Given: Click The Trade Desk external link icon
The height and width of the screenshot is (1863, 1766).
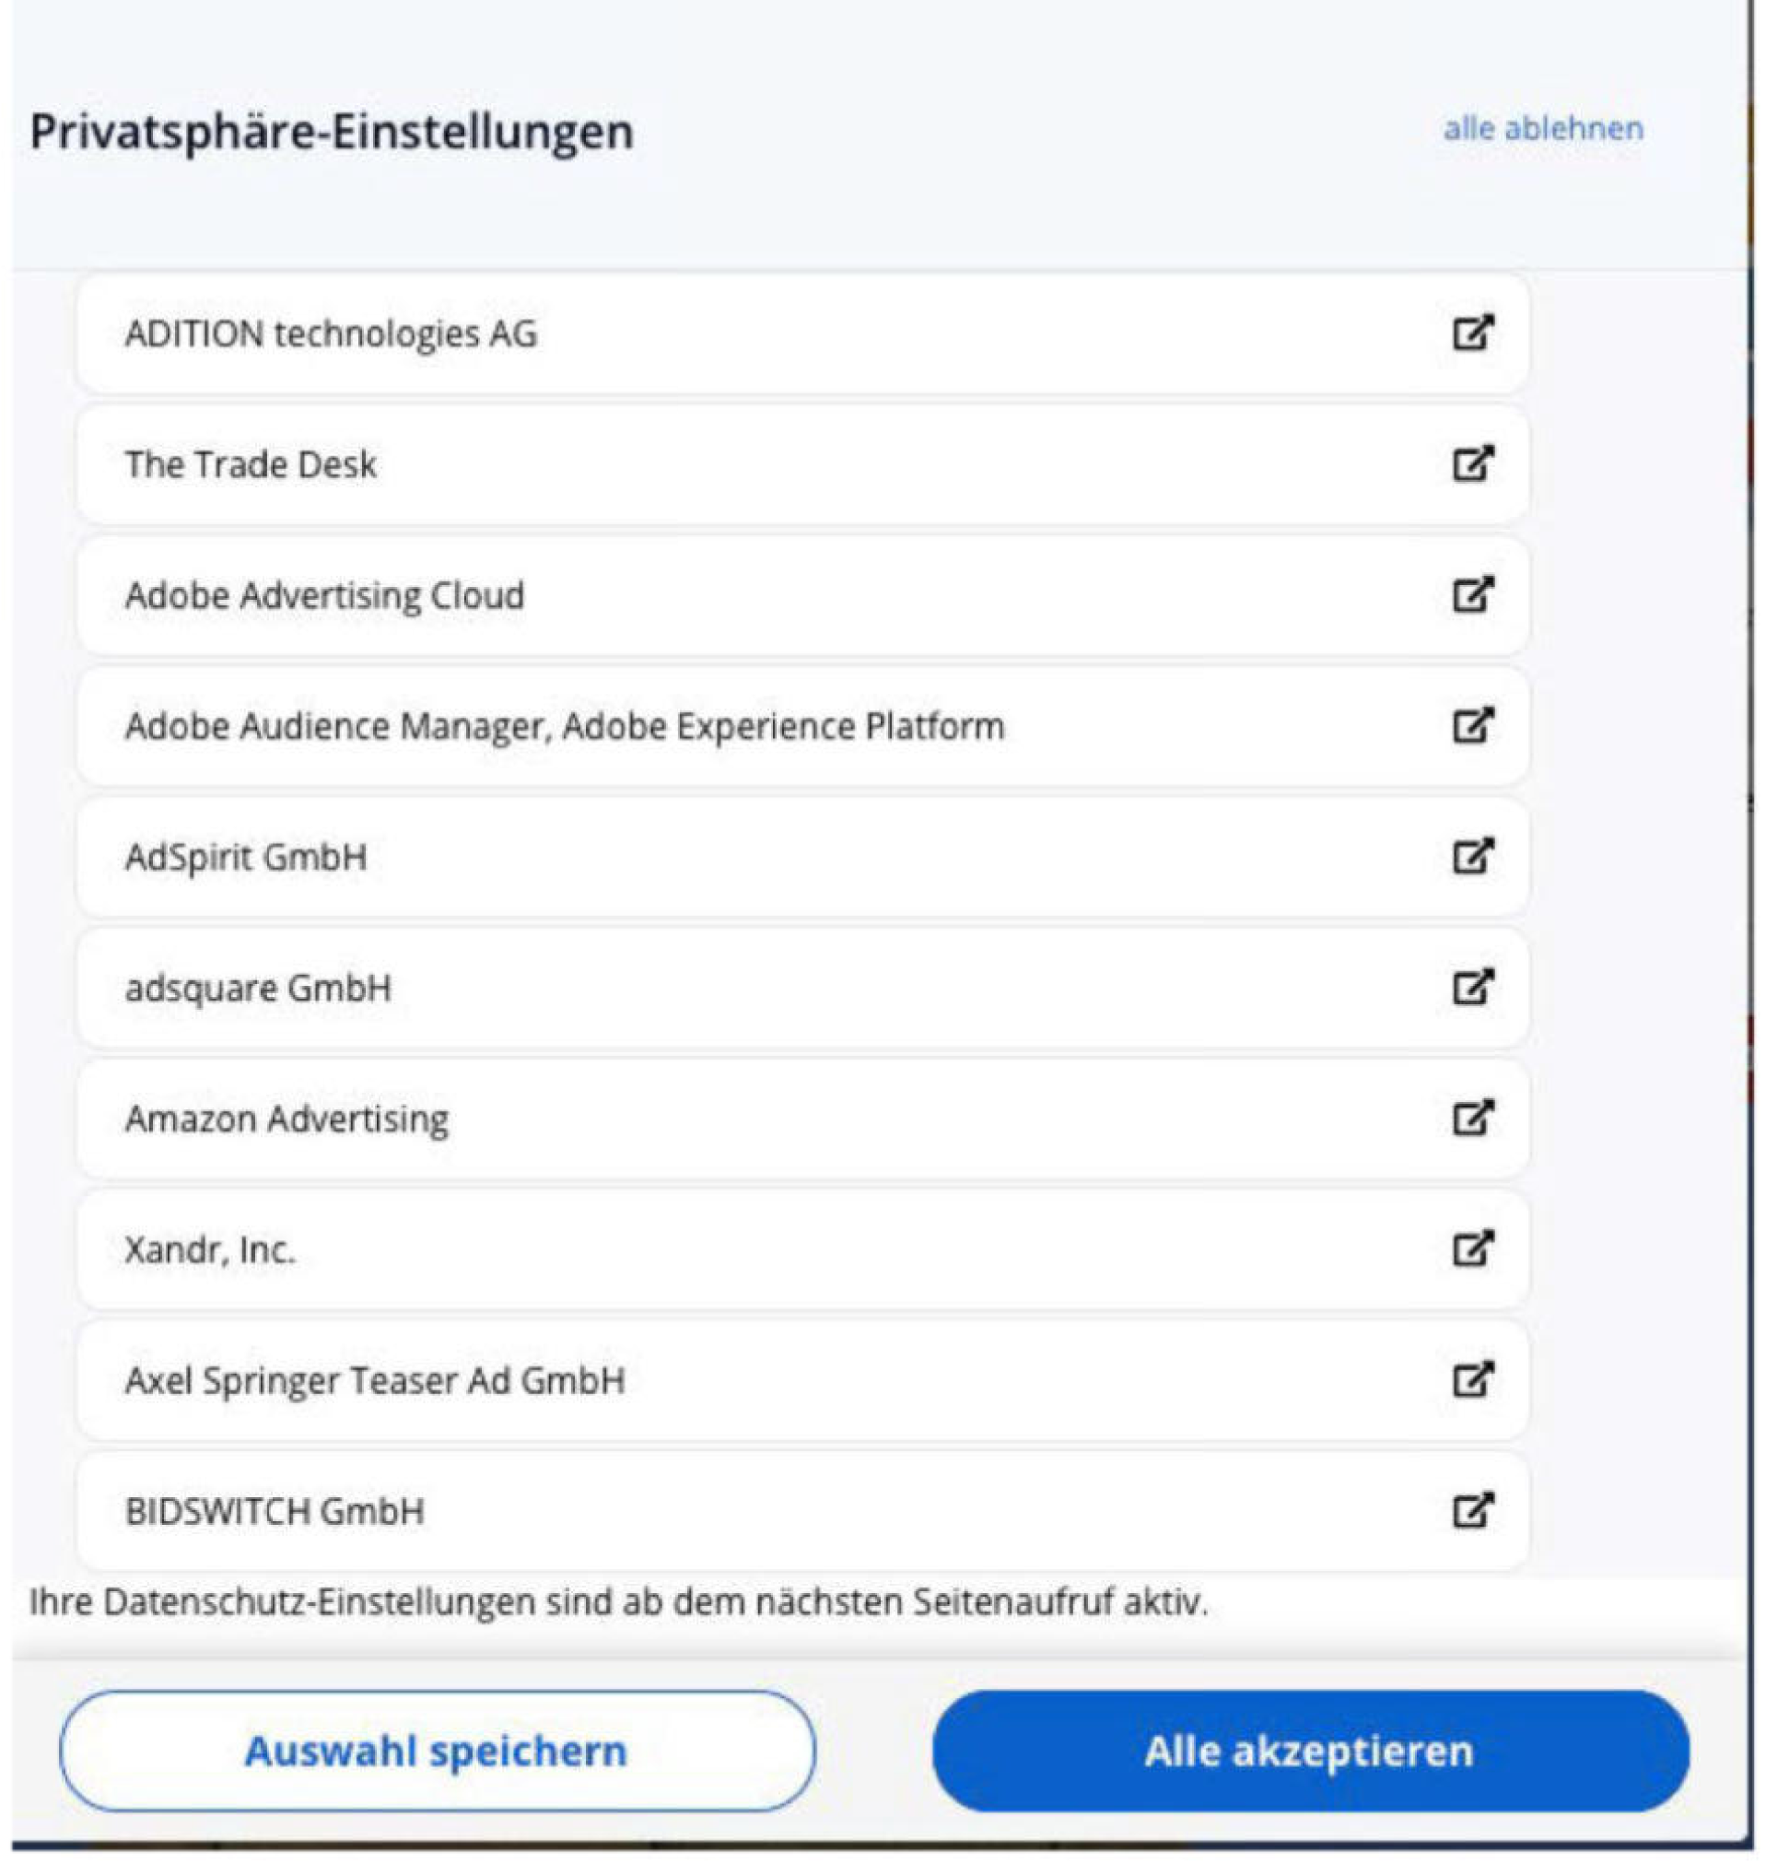Looking at the screenshot, I should tap(1472, 463).
